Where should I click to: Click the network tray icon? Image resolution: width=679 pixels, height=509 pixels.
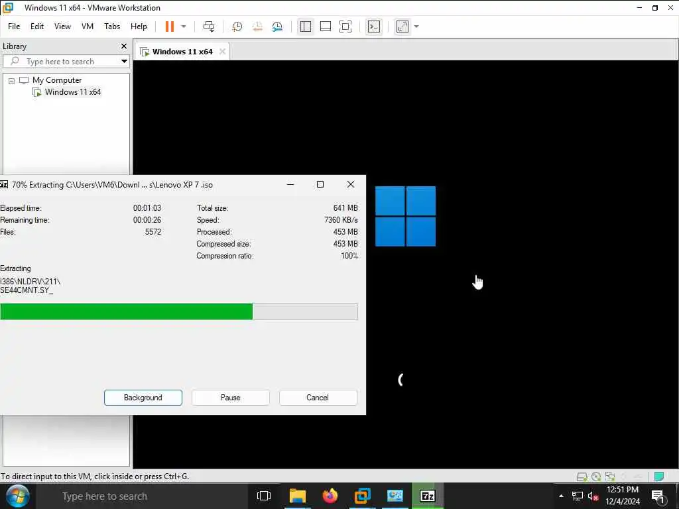[x=578, y=496]
